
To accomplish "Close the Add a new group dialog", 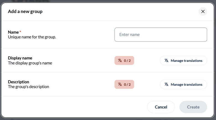I will (203, 12).
